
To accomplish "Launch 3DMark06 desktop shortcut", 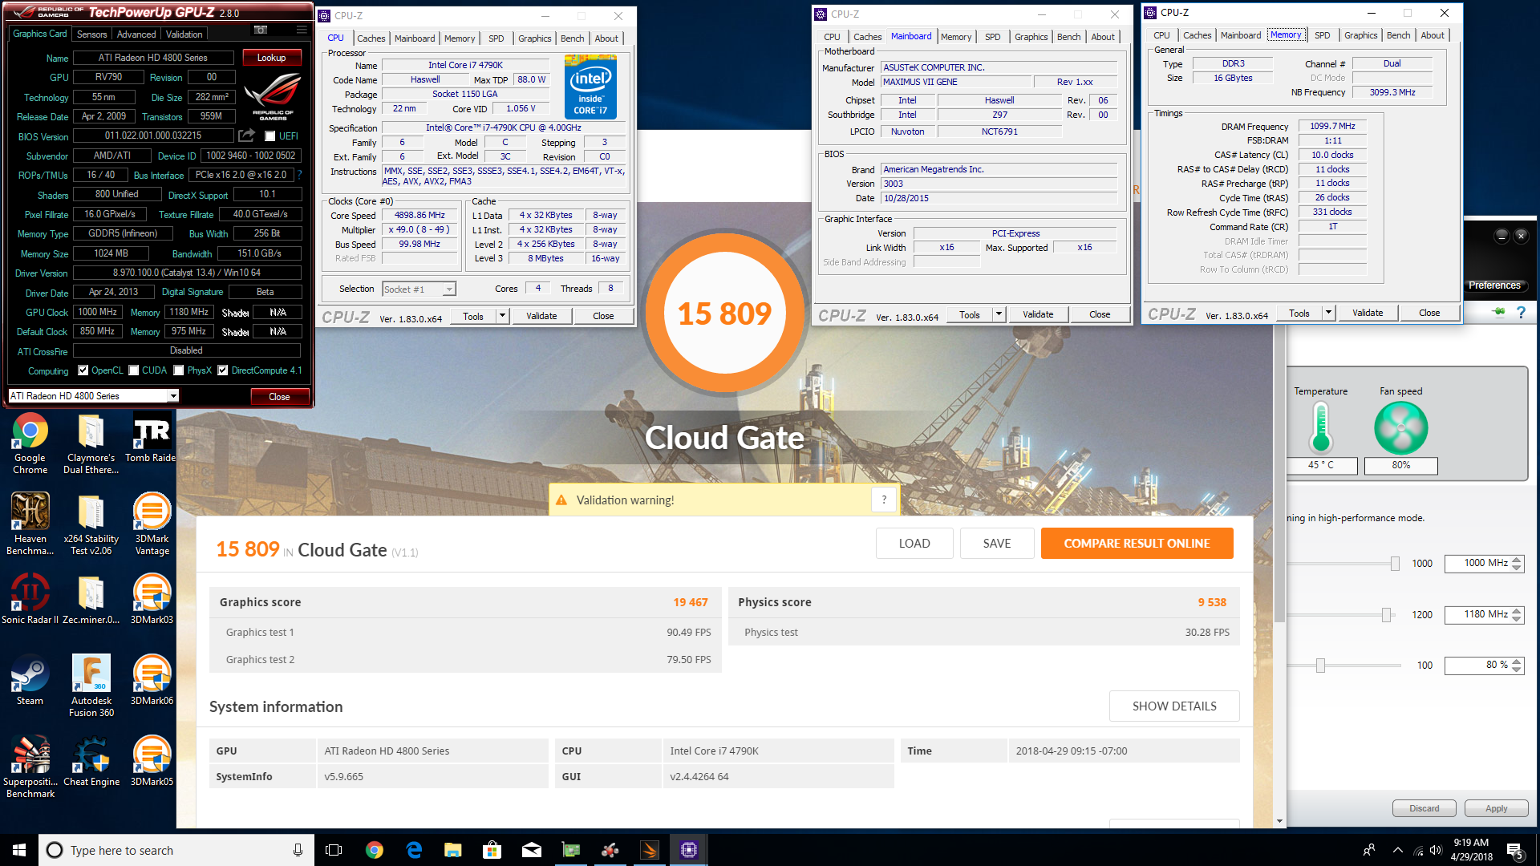I will point(152,680).
